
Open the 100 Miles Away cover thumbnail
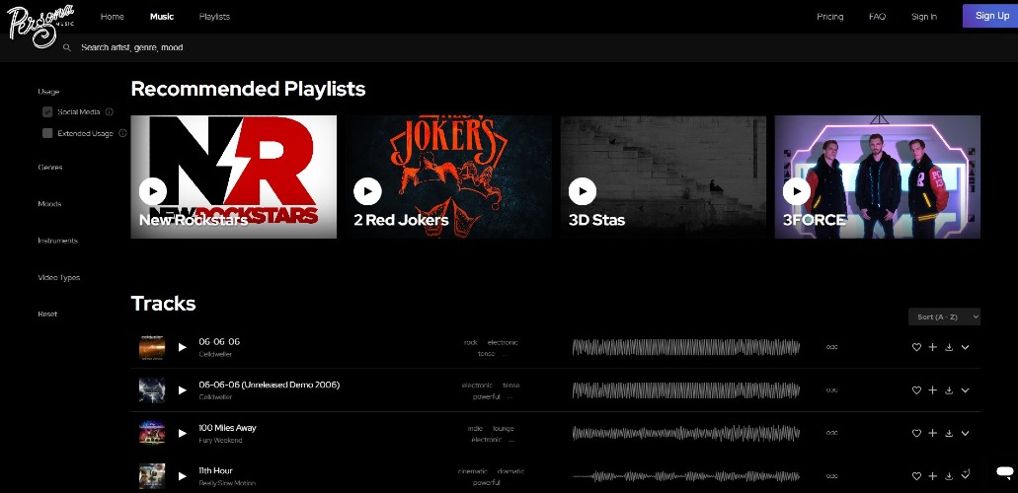click(x=152, y=433)
